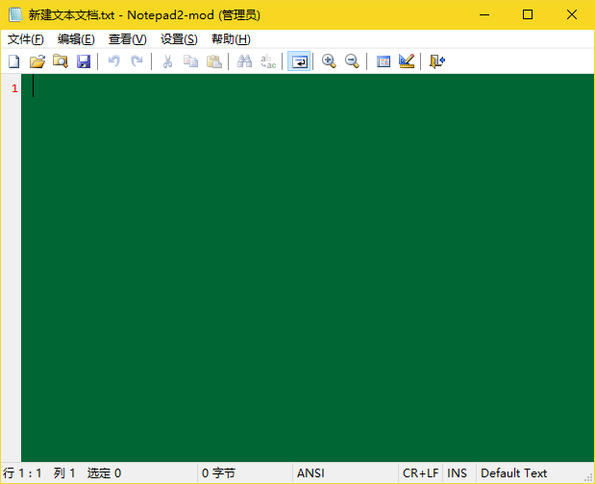Click the Copy icon in toolbar
Viewport: 595px width, 484px height.
click(x=190, y=61)
